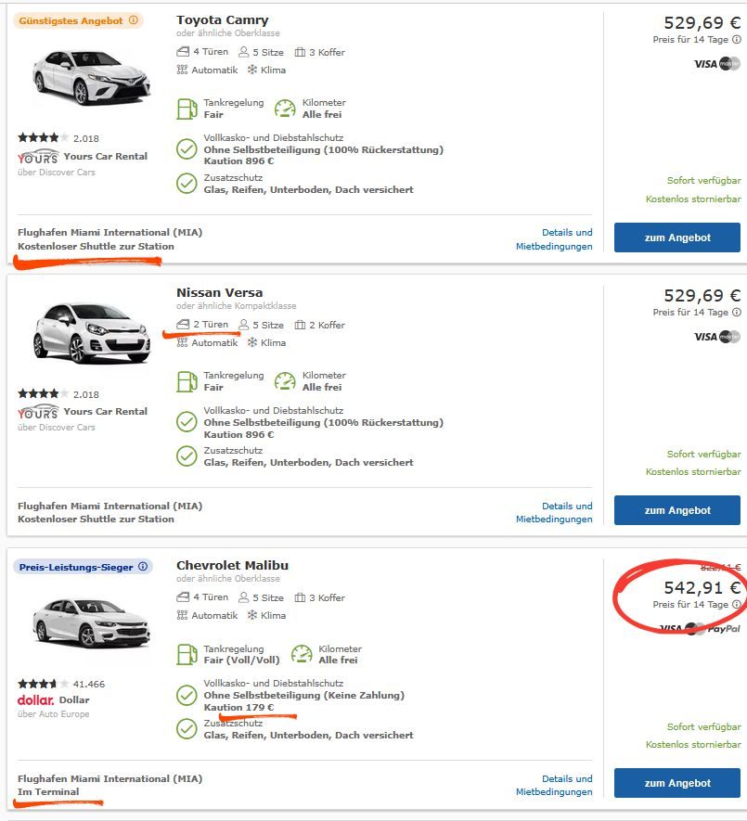The width and height of the screenshot is (747, 821).
Task: Click green checkmark beside Chevrolet Malibu Zusatzschutz
Action: 187,729
